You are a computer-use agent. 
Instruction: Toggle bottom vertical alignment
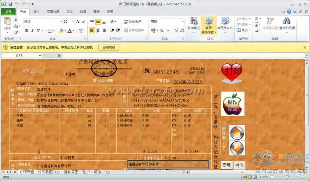coord(104,21)
